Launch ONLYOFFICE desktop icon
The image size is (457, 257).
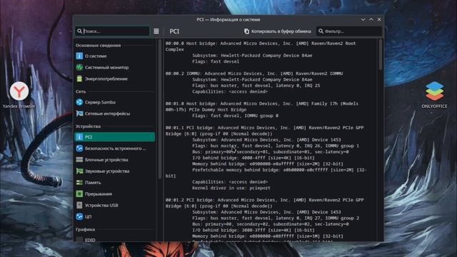coord(434,95)
